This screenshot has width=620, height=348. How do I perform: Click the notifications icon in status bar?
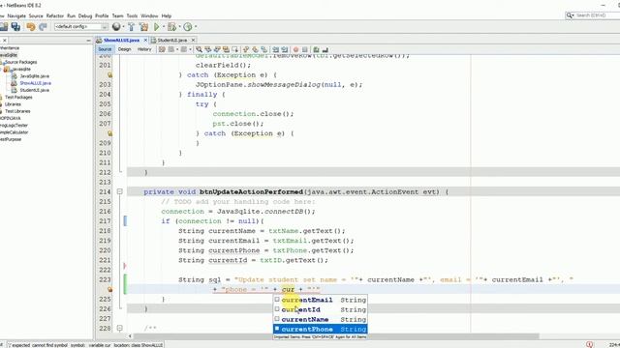590,344
